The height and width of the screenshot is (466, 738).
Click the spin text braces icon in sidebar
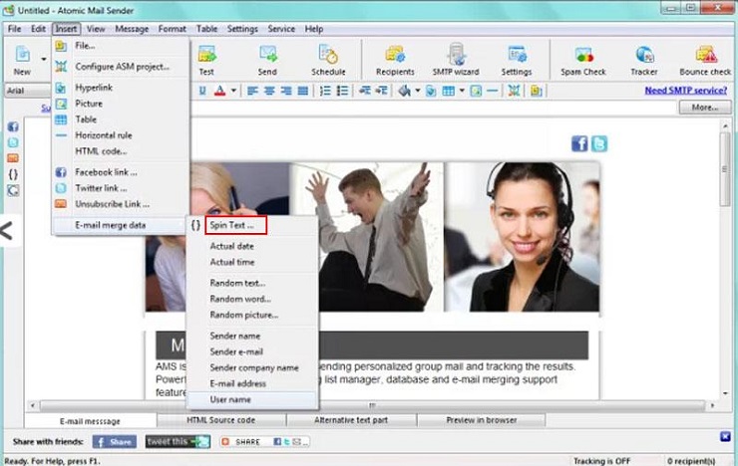13,175
